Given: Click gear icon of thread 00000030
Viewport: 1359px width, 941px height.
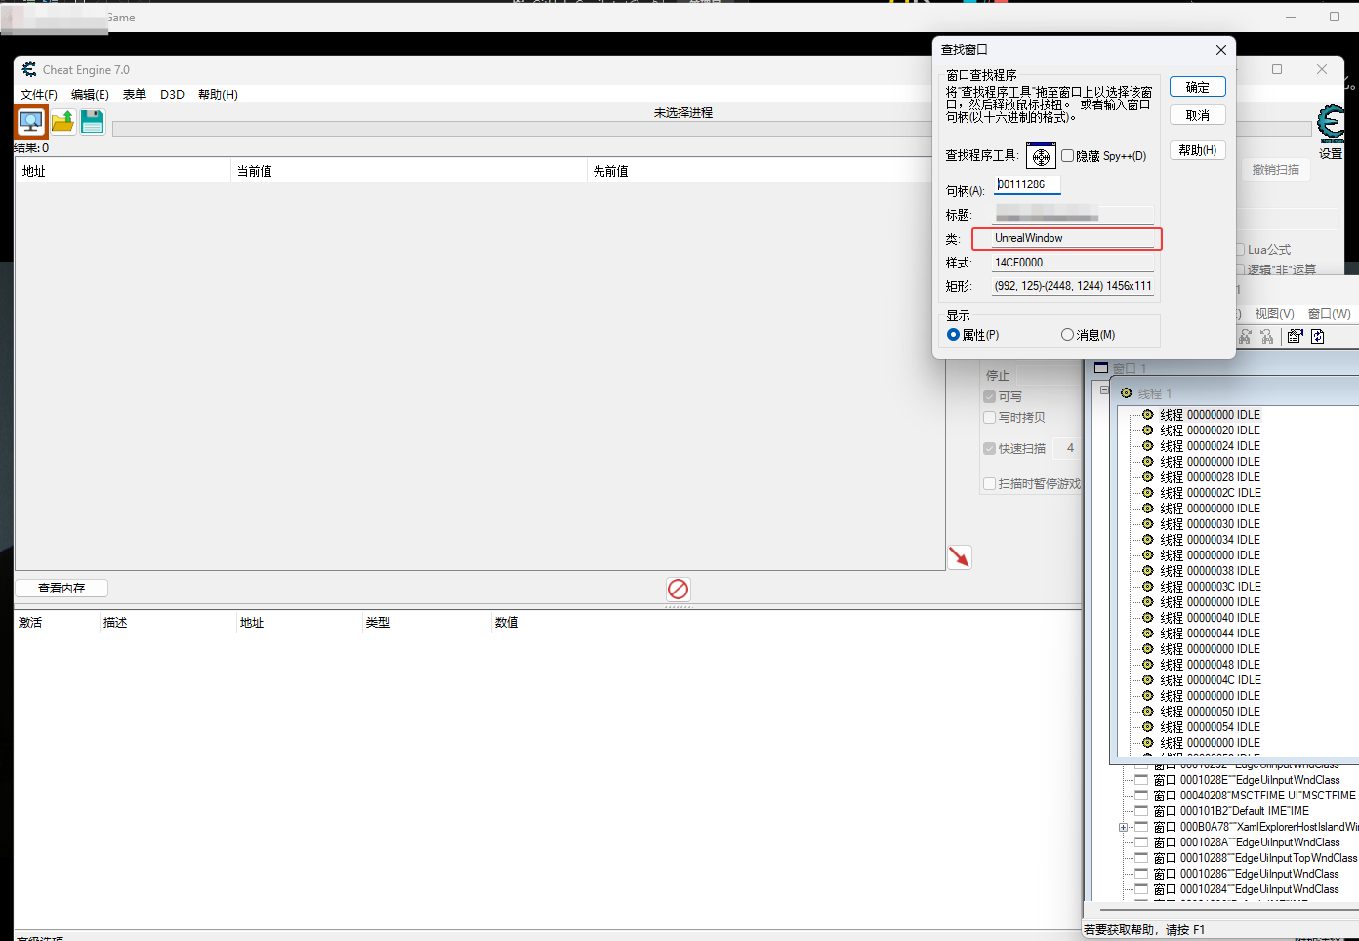Looking at the screenshot, I should (x=1148, y=523).
